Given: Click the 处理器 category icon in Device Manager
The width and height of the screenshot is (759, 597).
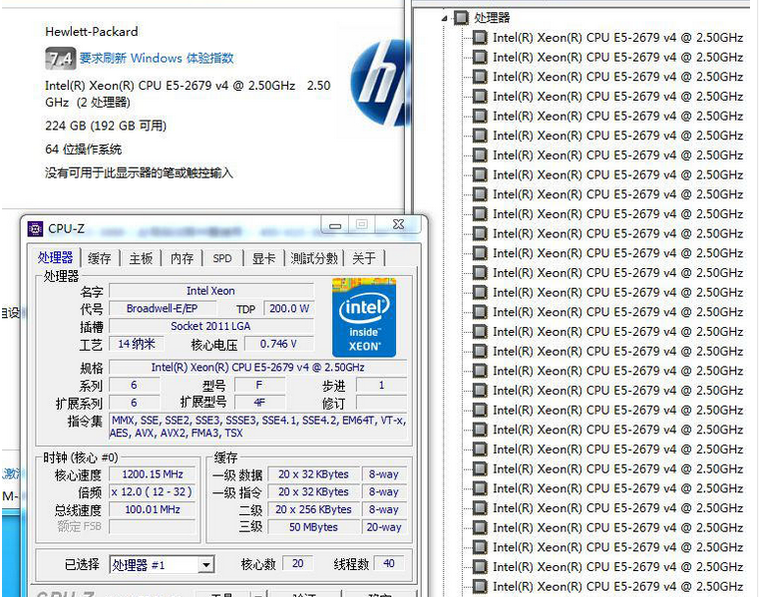Looking at the screenshot, I should coord(462,18).
